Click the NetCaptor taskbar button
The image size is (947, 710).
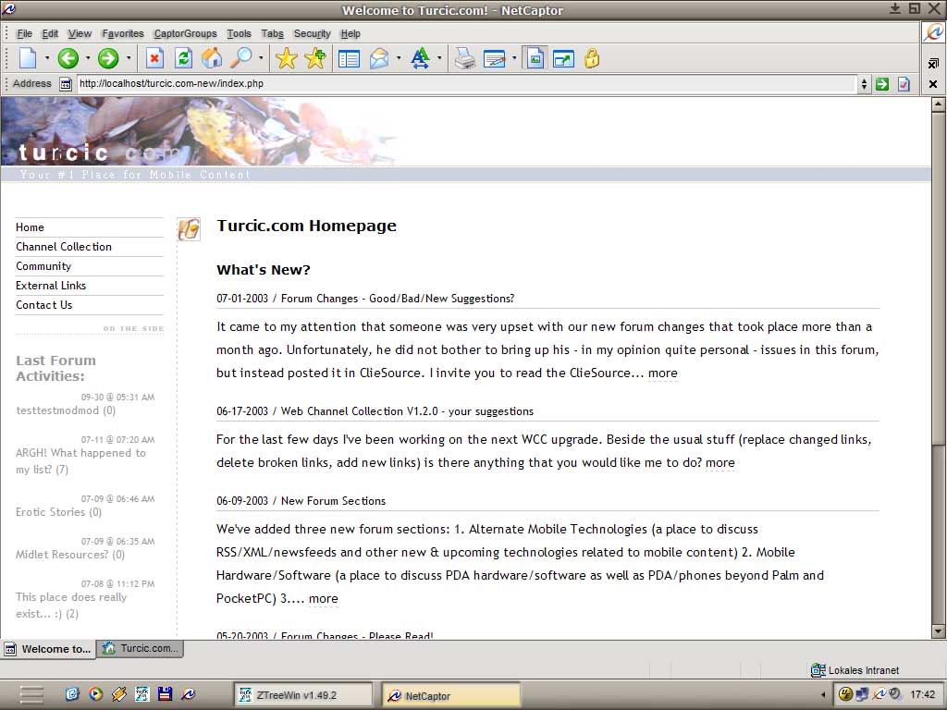tap(451, 695)
